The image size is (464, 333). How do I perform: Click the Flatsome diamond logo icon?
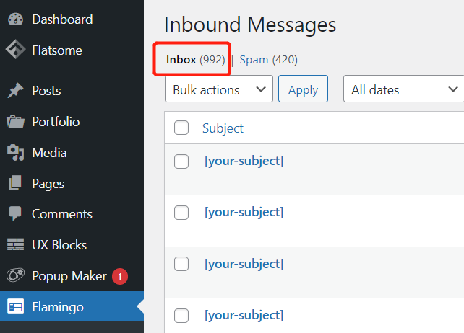(15, 50)
